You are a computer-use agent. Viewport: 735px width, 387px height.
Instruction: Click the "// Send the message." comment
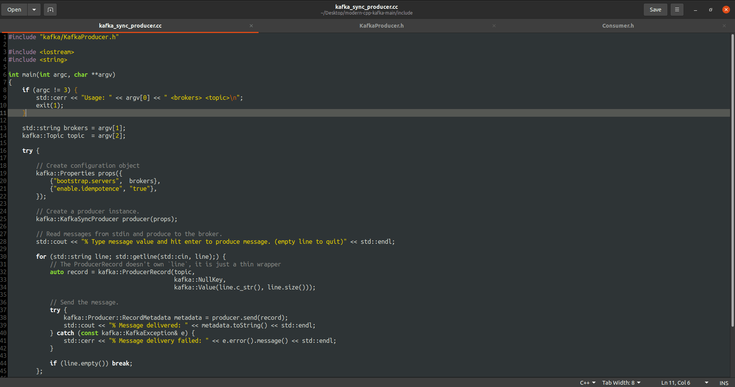click(x=84, y=302)
